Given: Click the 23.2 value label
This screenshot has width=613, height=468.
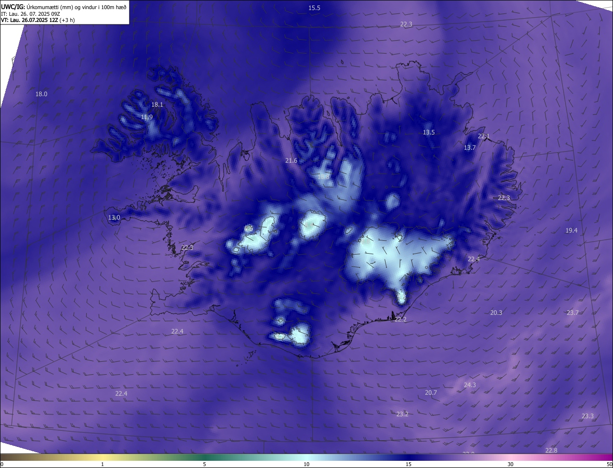Looking at the screenshot, I should coord(402,414).
